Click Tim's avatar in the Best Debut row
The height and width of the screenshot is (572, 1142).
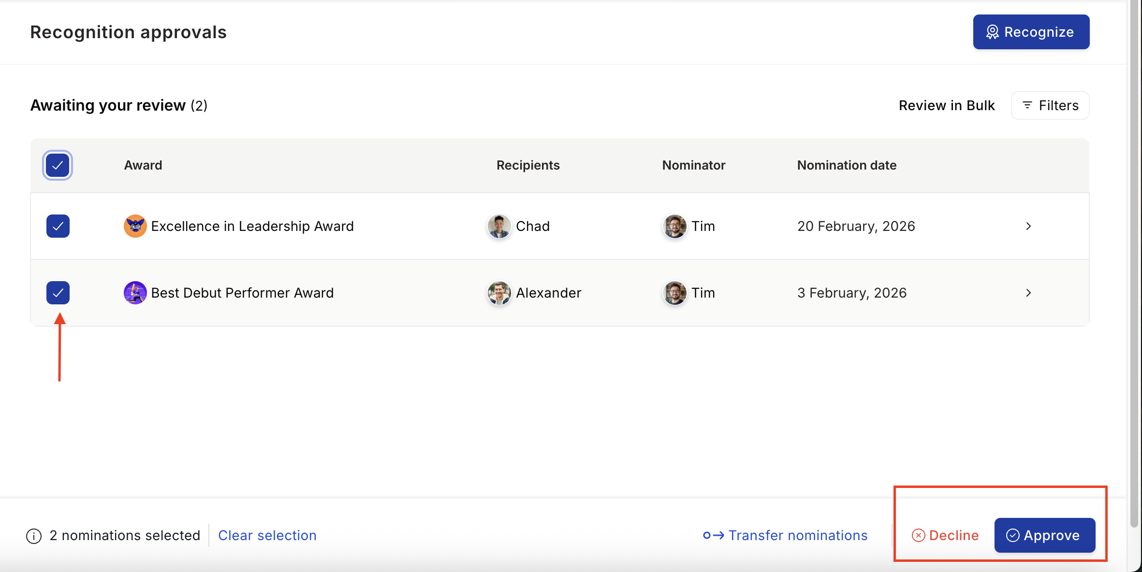[674, 293]
